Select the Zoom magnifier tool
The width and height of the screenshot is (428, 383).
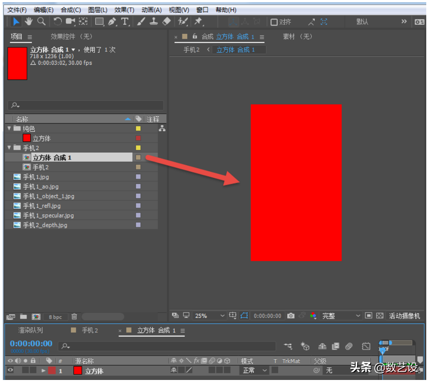(x=41, y=21)
